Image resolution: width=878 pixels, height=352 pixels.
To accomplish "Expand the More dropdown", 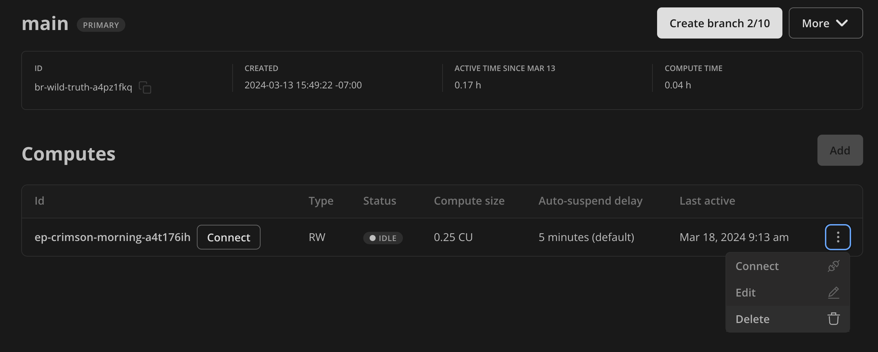I will (825, 23).
